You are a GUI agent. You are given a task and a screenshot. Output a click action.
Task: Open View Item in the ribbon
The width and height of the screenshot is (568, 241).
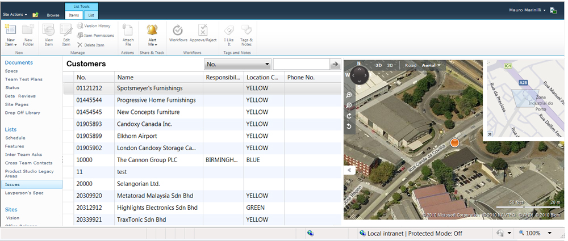tap(48, 35)
